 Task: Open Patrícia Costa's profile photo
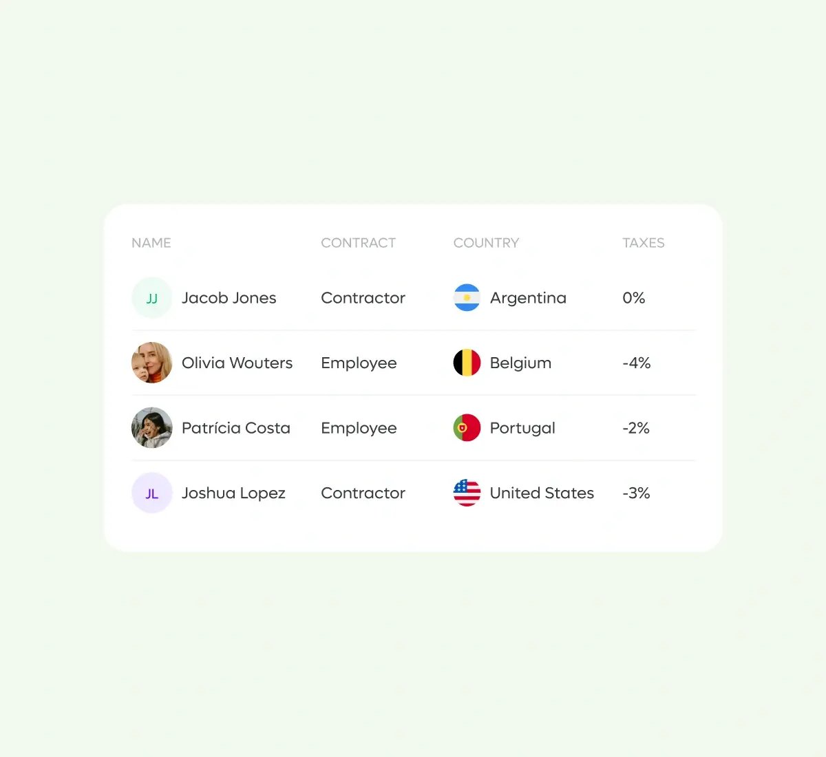[x=151, y=428]
